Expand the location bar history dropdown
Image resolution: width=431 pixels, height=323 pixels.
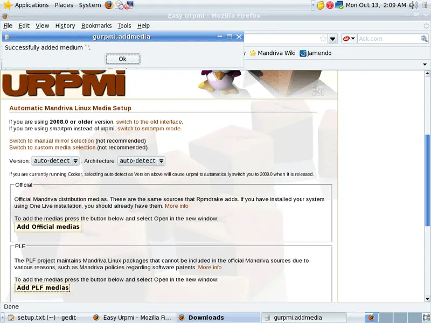tap(332, 39)
